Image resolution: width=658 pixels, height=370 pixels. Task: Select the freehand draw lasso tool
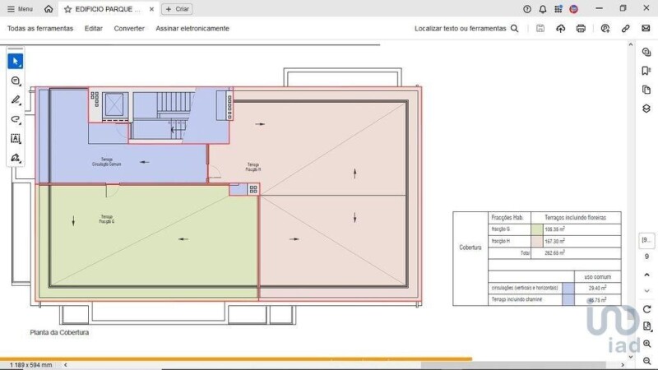[x=16, y=119]
